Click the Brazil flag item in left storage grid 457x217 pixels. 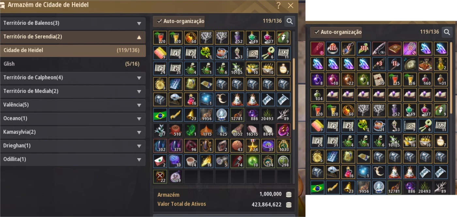point(160,115)
